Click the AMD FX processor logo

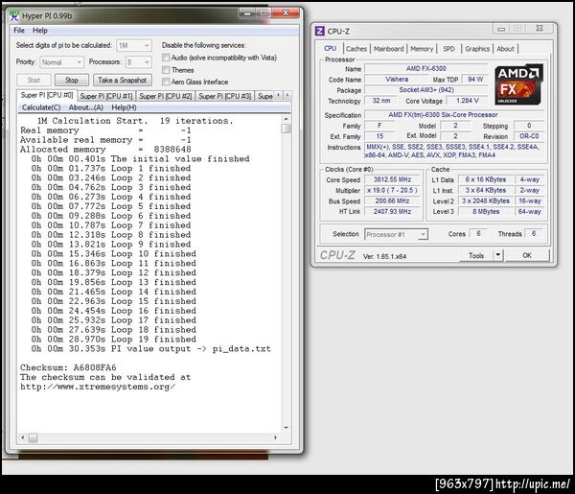coord(518,84)
